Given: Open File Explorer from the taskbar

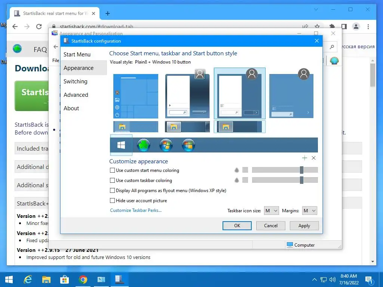Looking at the screenshot, I should click(x=46, y=280).
